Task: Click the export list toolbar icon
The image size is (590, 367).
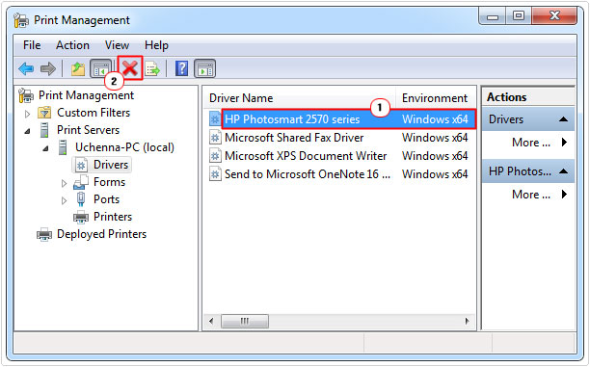Action: click(152, 68)
